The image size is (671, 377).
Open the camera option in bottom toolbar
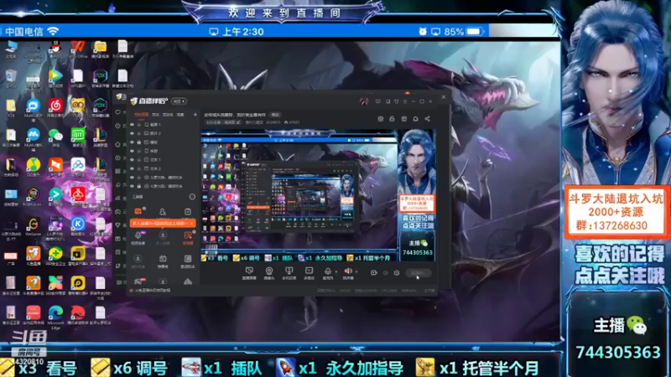(269, 273)
